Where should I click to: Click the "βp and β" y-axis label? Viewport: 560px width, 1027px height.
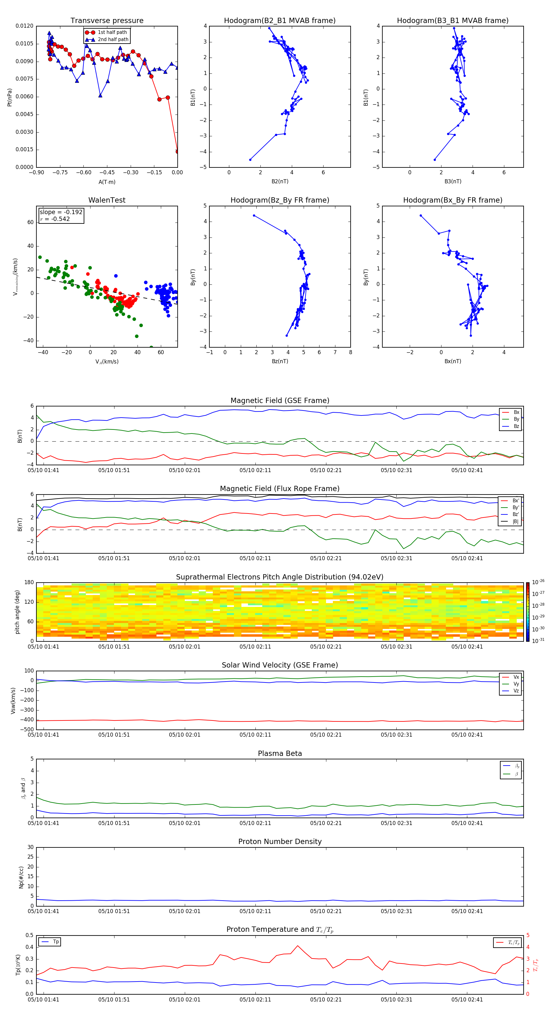(24, 788)
